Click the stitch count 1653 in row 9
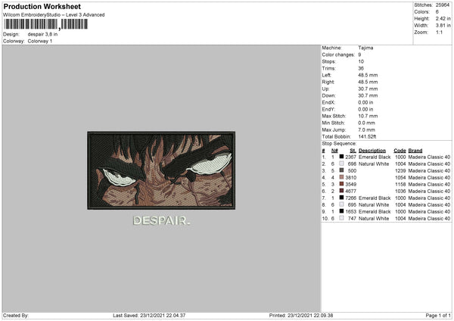 coord(350,211)
